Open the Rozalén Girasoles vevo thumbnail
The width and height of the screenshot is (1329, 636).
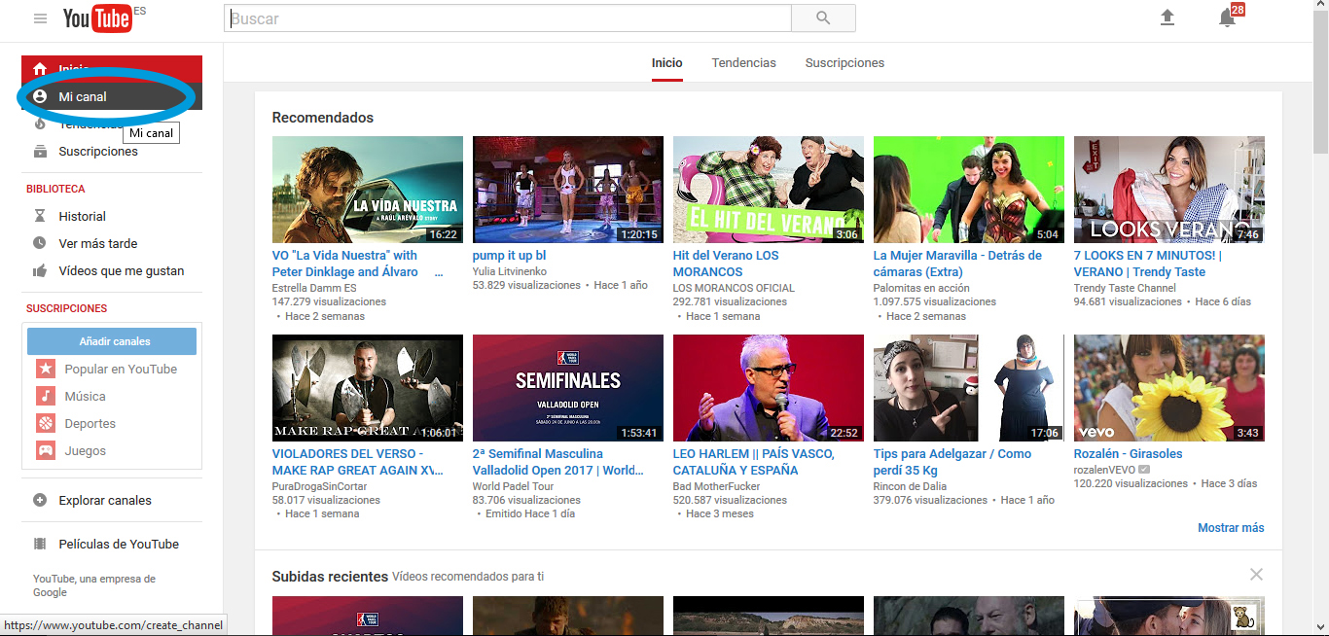point(1169,388)
